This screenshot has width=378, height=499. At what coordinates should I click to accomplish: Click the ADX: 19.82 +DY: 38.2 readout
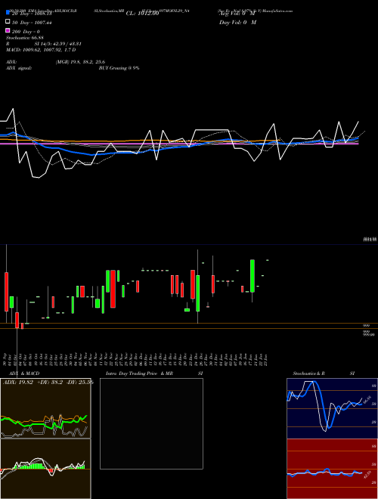click(x=48, y=383)
